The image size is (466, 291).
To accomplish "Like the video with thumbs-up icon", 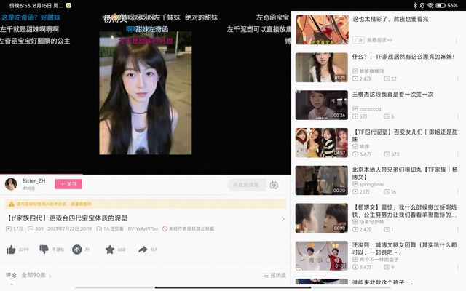I will [x=11, y=250].
